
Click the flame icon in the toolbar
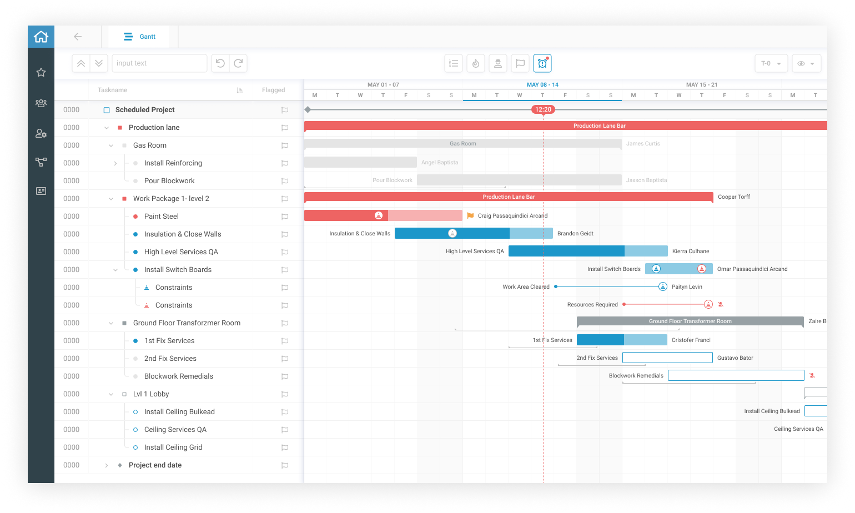pyautogui.click(x=475, y=63)
